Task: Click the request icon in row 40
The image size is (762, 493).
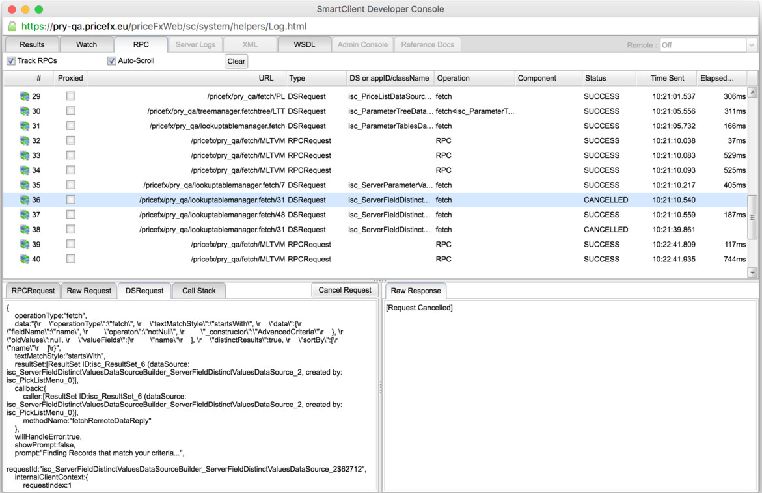Action: point(25,260)
